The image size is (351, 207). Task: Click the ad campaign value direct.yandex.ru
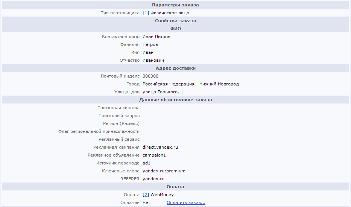tap(163, 147)
